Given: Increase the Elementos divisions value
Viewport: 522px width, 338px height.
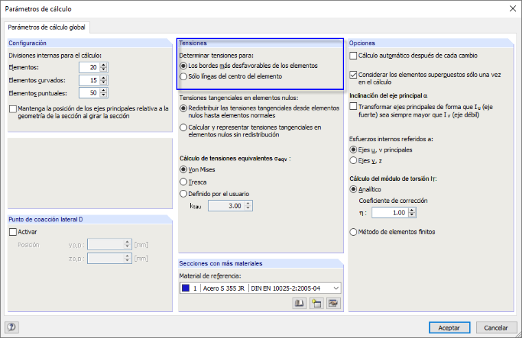Looking at the screenshot, I should [x=104, y=65].
